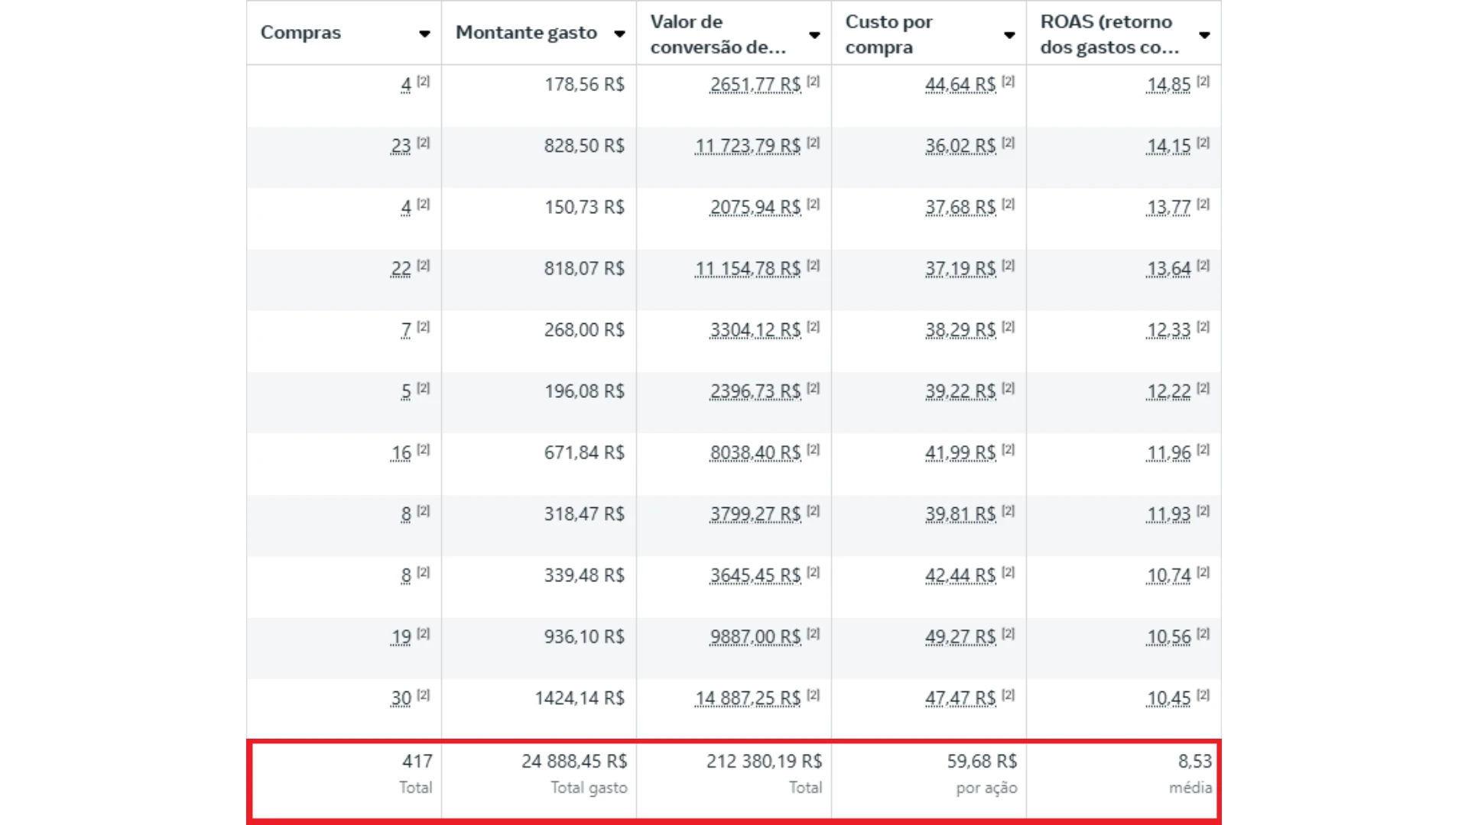The height and width of the screenshot is (825, 1468).
Task: Open the Compras column dropdown arrow
Action: [424, 34]
